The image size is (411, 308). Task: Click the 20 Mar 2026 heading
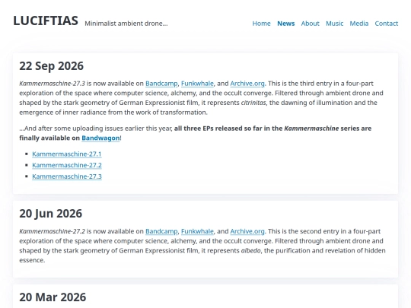(x=53, y=297)
